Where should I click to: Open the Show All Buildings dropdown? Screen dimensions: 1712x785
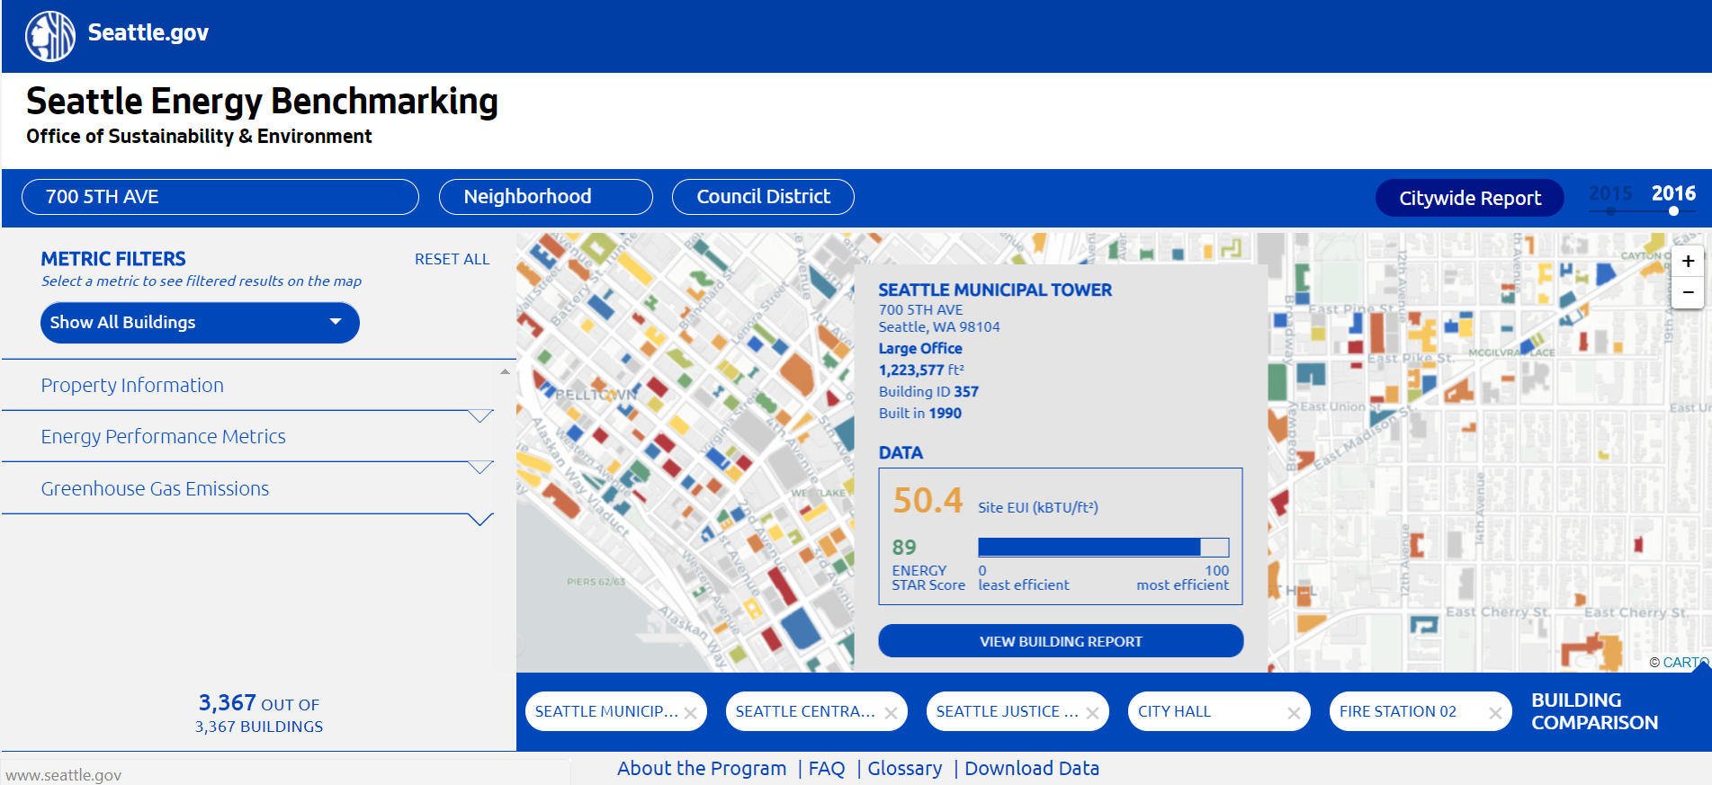pyautogui.click(x=200, y=323)
